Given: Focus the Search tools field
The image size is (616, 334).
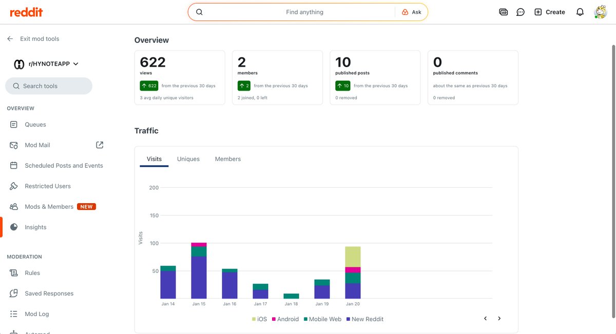Looking at the screenshot, I should 49,86.
